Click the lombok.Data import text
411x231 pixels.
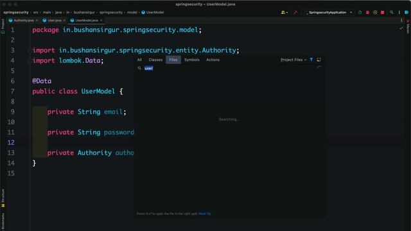[x=80, y=60]
